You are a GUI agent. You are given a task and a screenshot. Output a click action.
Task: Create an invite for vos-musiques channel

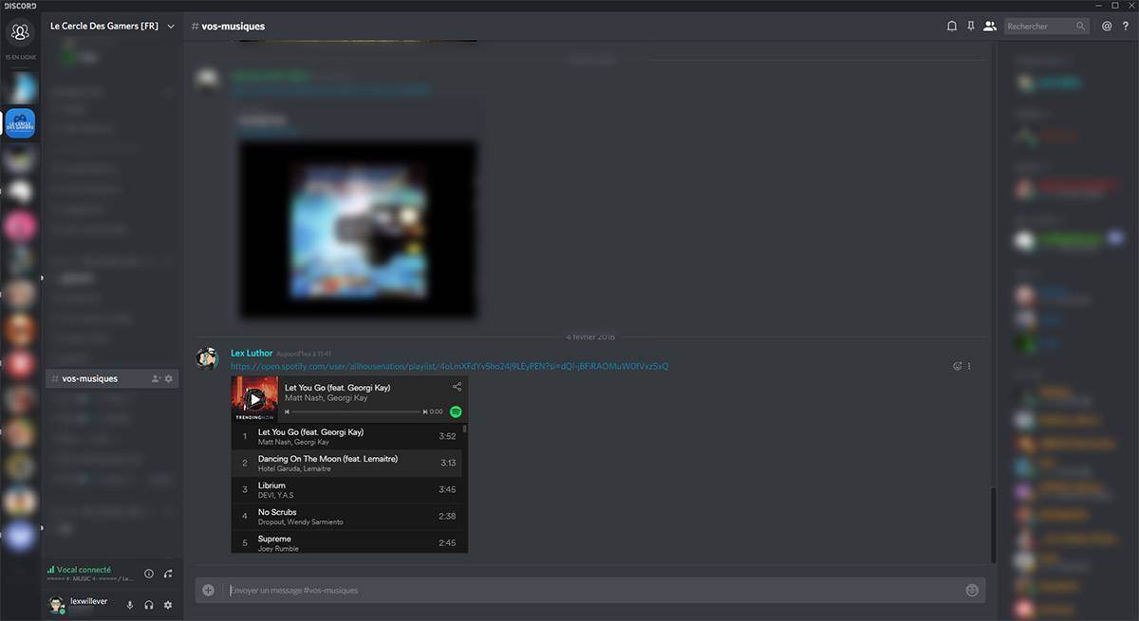[155, 379]
